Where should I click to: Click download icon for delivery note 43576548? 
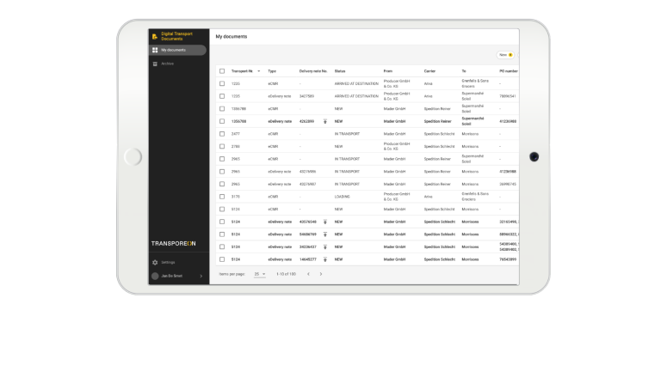[325, 222]
